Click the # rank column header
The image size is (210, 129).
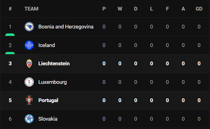pos(10,9)
